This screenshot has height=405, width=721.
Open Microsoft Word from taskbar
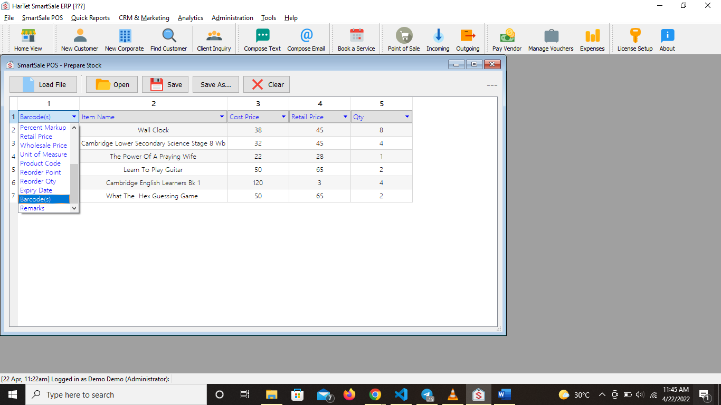point(504,394)
